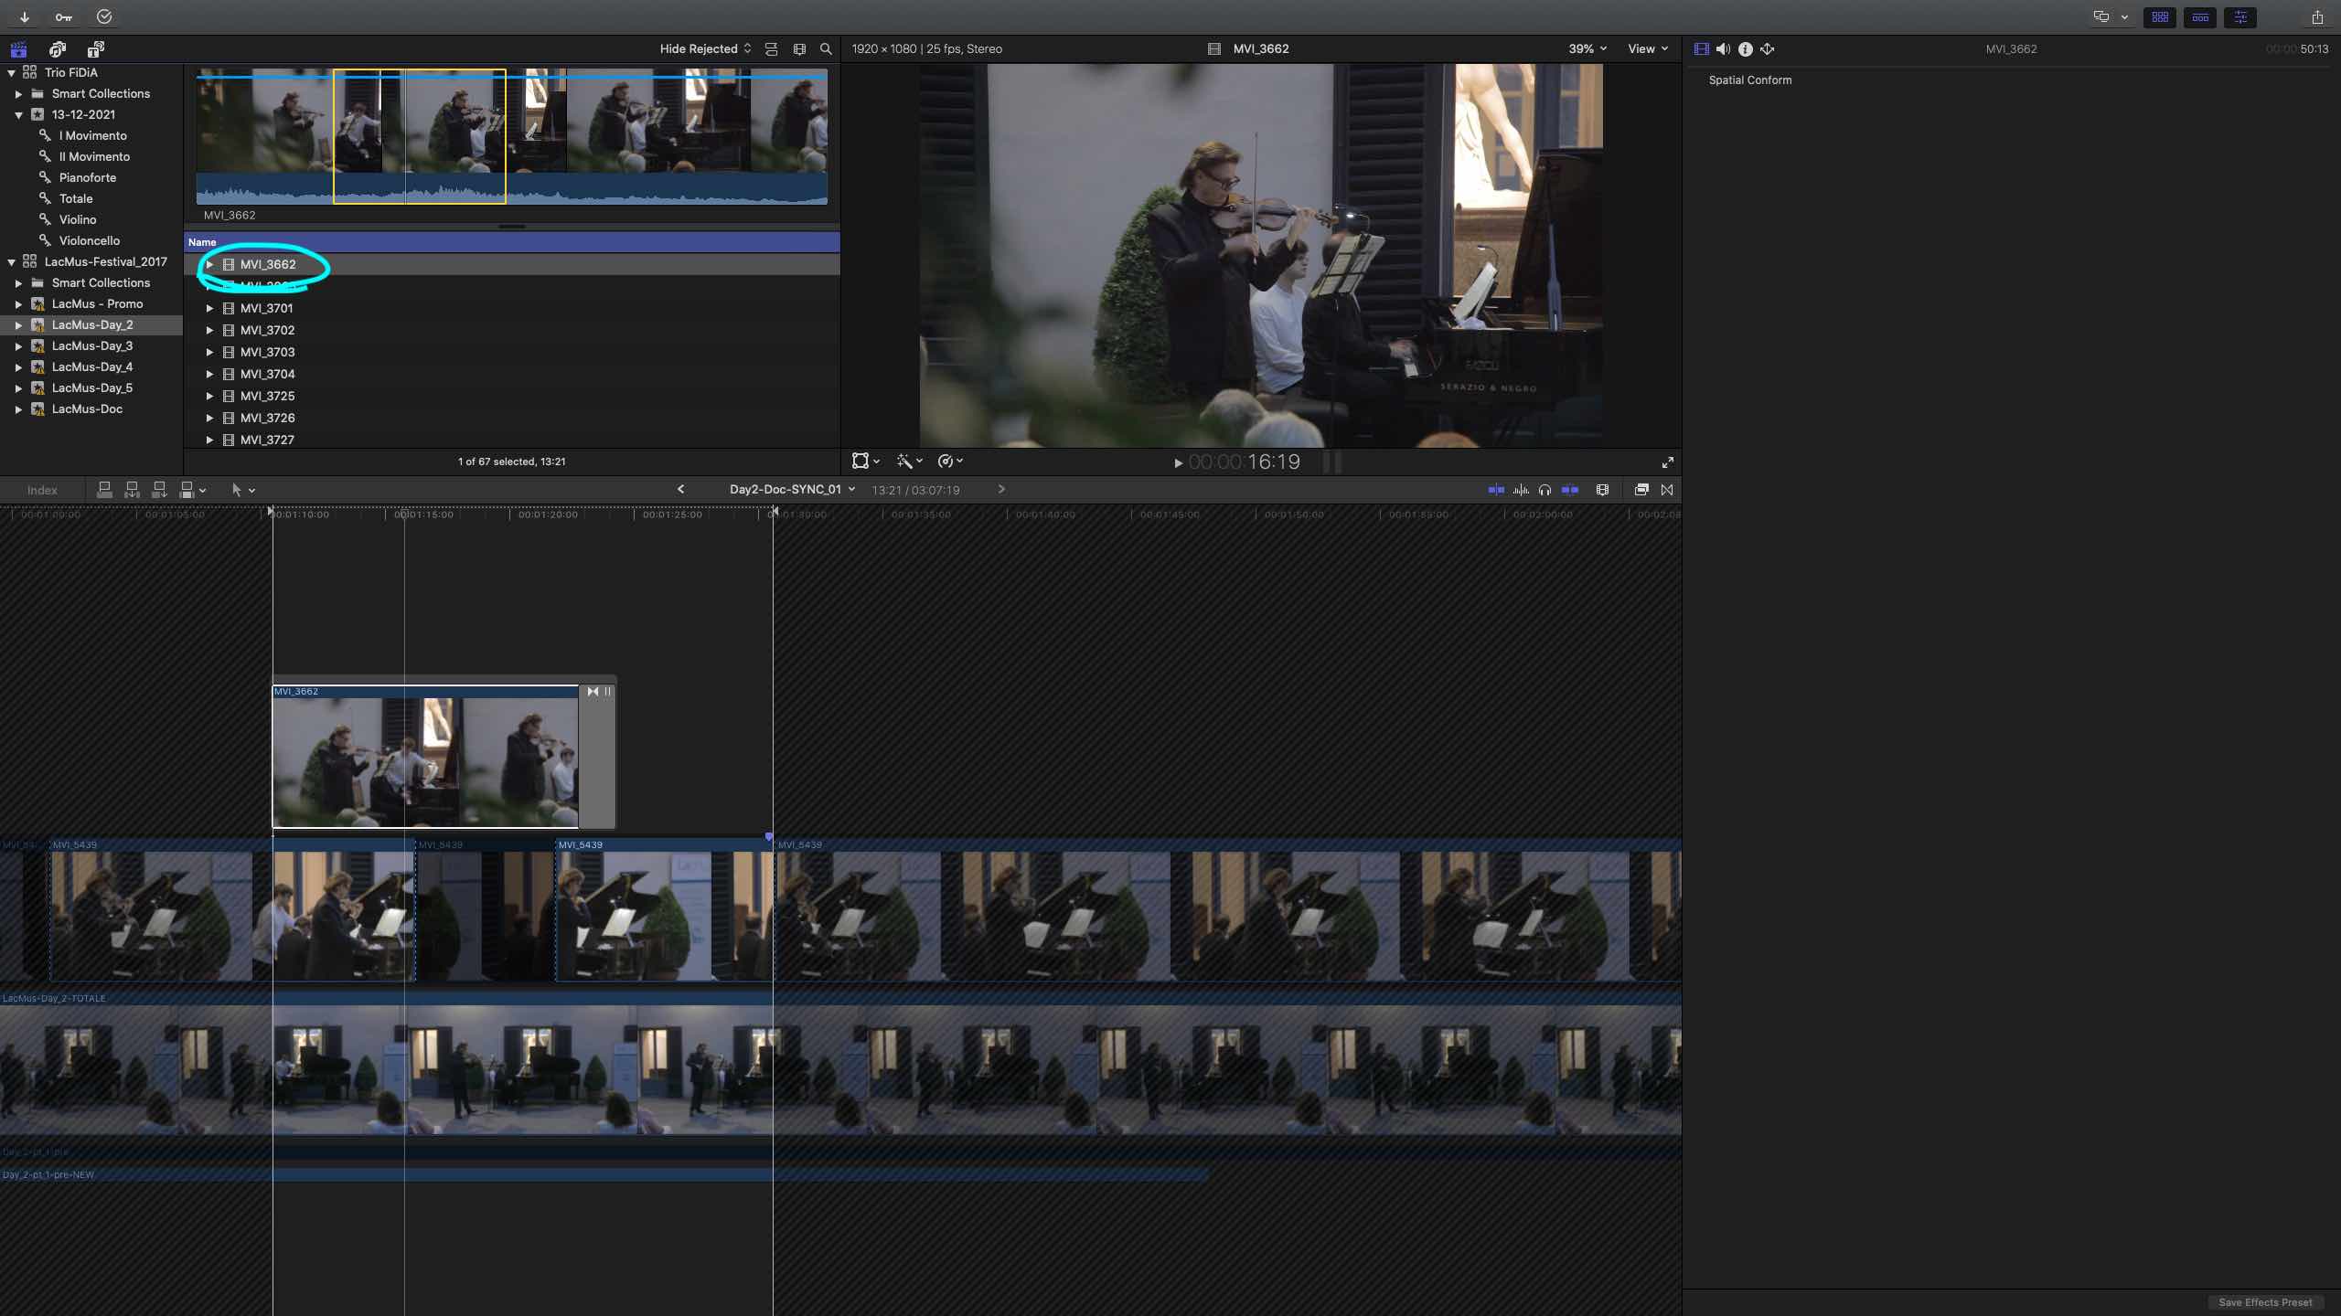
Task: Open the background tasks checkmark icon
Action: pos(104,16)
